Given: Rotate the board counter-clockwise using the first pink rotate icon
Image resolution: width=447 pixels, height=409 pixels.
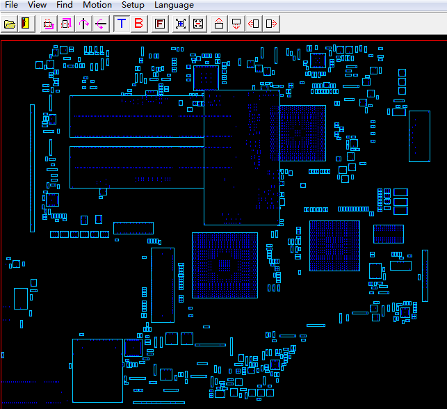Looking at the screenshot, I should 49,24.
